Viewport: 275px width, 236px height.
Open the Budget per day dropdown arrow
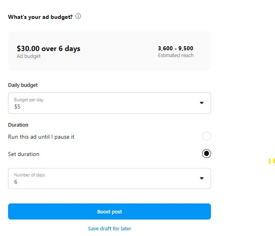coord(202,103)
